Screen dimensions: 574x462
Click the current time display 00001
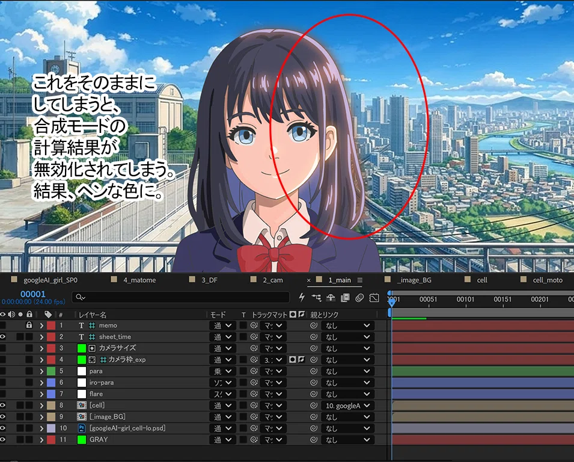tap(33, 294)
